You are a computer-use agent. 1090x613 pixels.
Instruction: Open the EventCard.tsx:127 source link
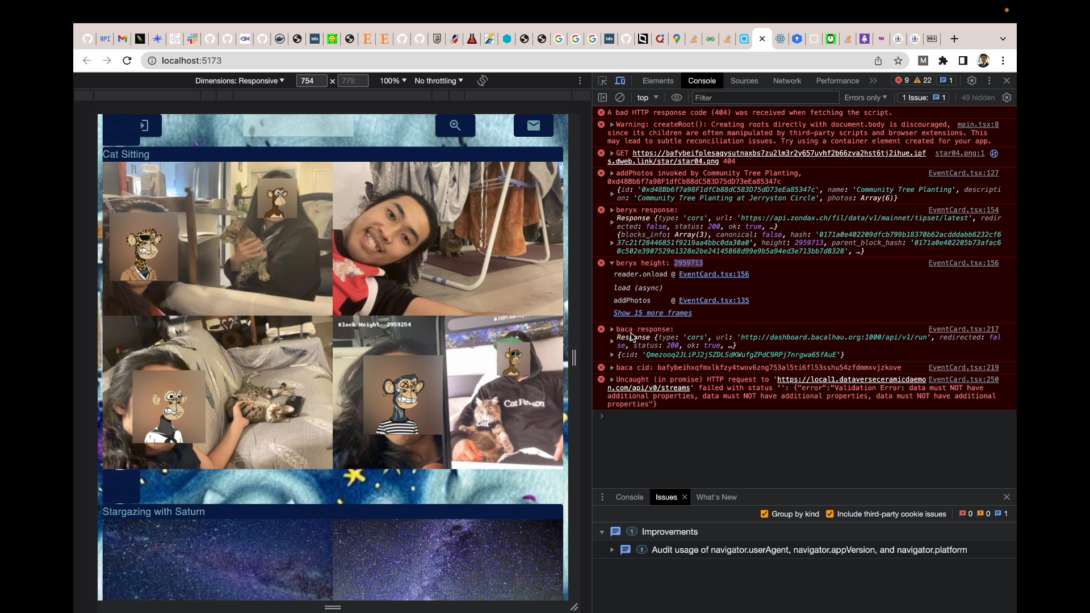[x=963, y=173]
